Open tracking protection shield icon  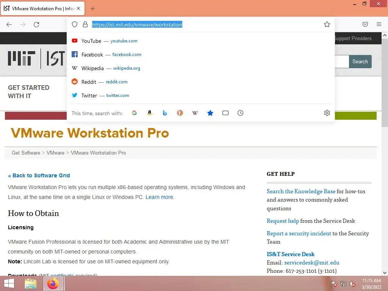click(75, 24)
